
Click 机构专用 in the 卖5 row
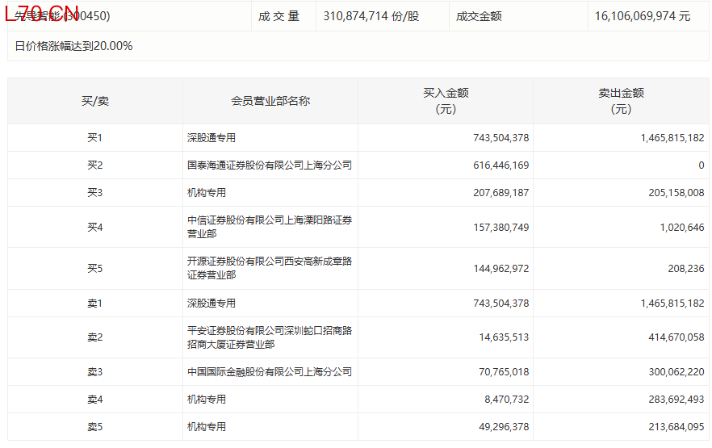pyautogui.click(x=207, y=427)
